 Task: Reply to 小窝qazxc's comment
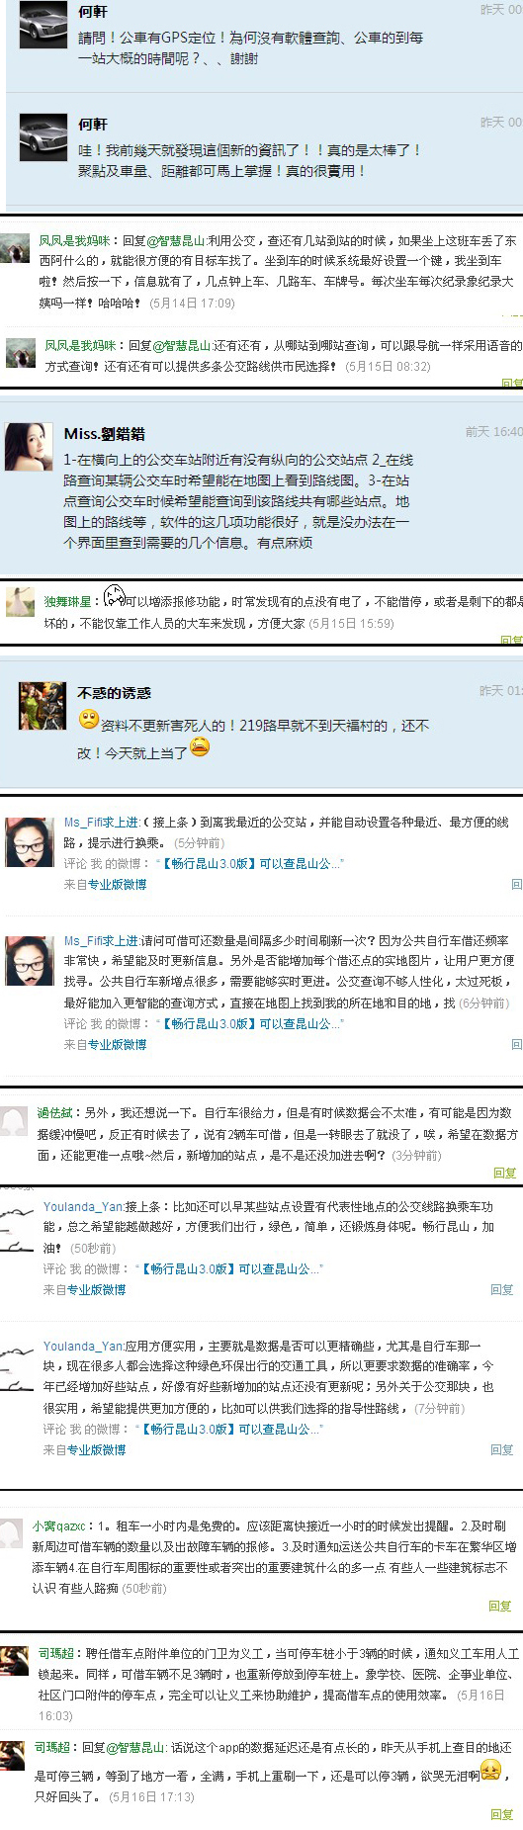click(500, 1606)
